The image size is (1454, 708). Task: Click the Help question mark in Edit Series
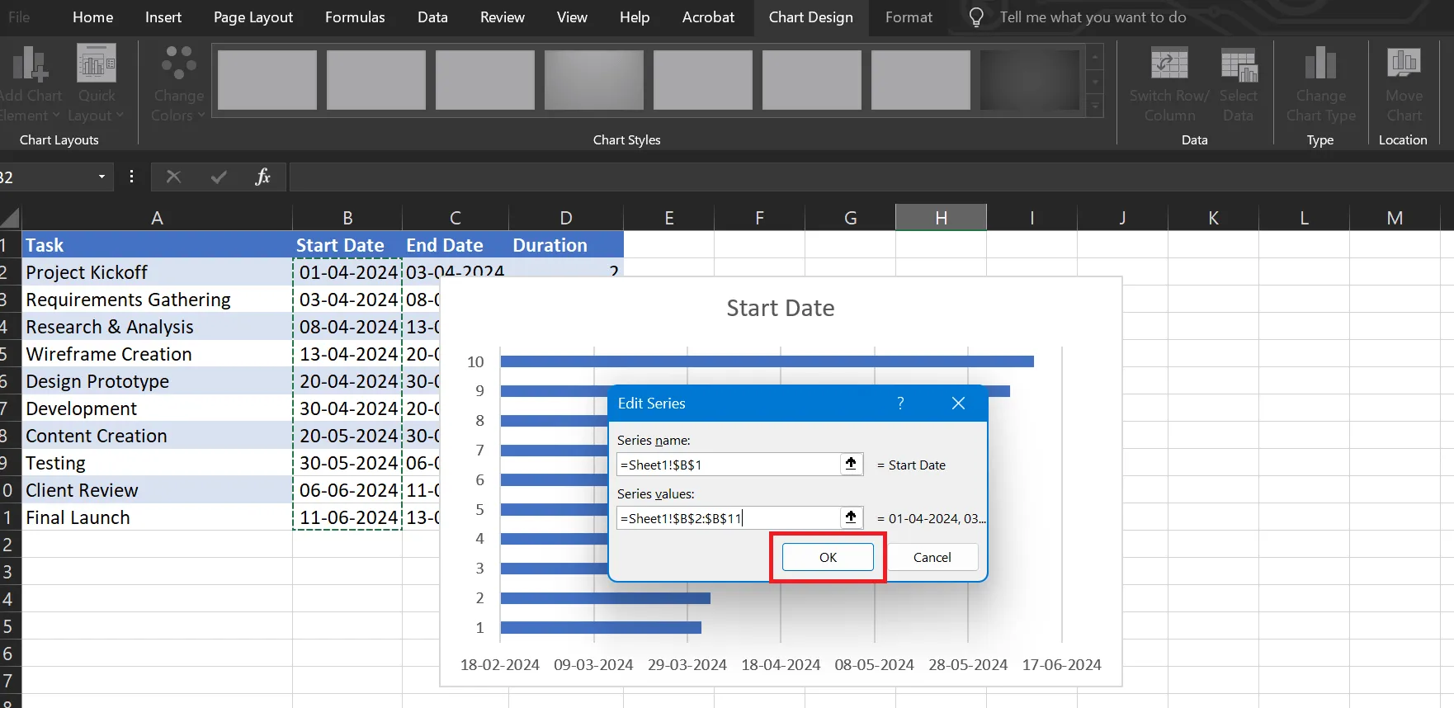(x=900, y=403)
